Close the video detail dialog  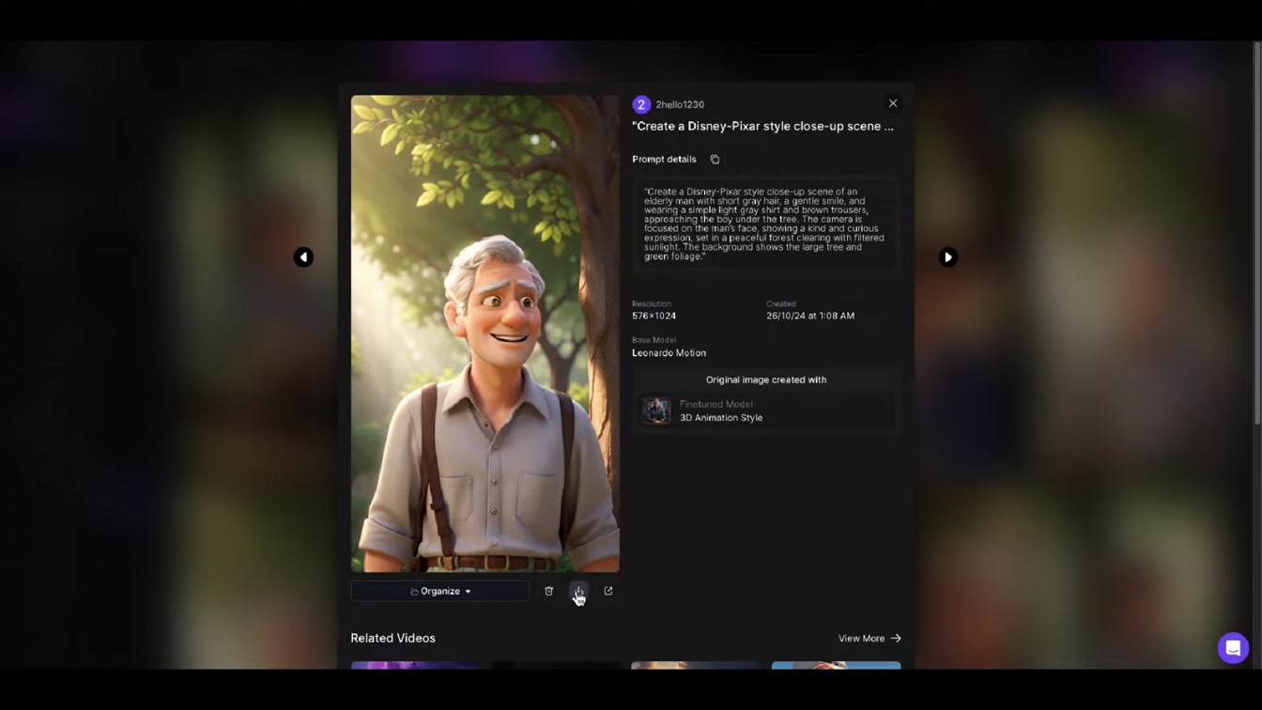coord(893,104)
